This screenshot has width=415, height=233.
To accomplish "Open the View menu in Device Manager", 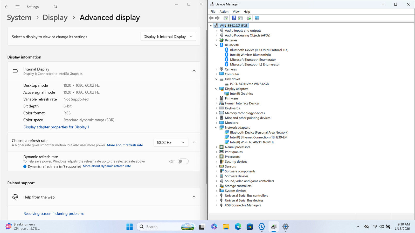I will coord(236,12).
